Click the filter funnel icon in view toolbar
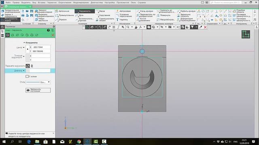 [192, 27]
